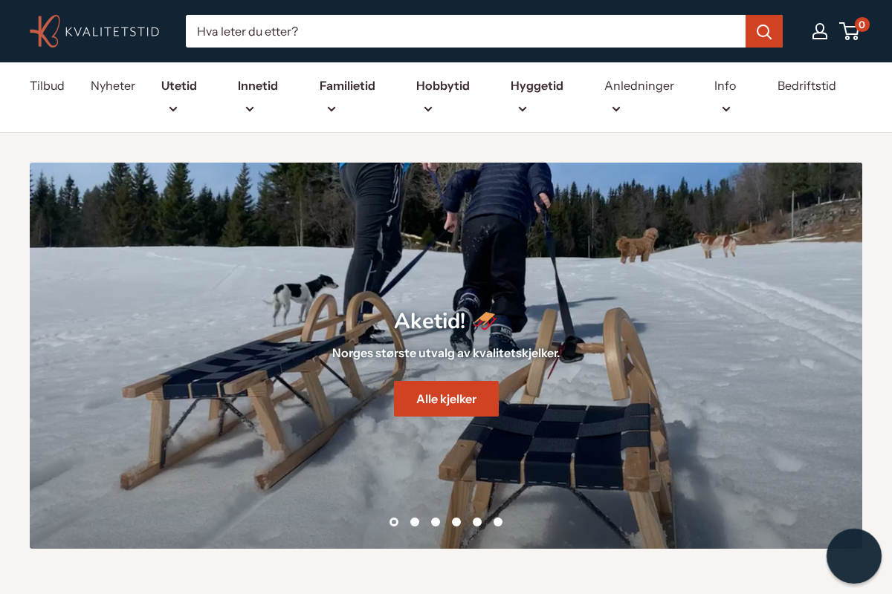The height and width of the screenshot is (594, 892).
Task: Click the search input field
Action: (x=446, y=31)
